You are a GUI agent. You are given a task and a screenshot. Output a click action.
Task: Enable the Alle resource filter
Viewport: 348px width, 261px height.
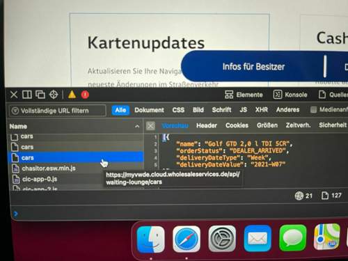[x=120, y=110]
